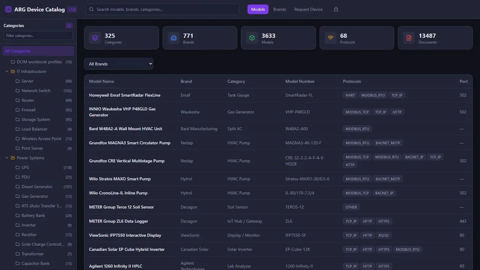Click model number EP-Cube-12K
Image resolution: width=480 pixels, height=270 pixels.
[x=298, y=249]
